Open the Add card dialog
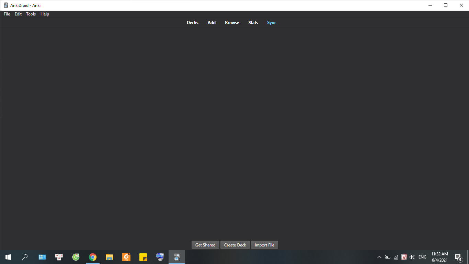 pos(211,23)
